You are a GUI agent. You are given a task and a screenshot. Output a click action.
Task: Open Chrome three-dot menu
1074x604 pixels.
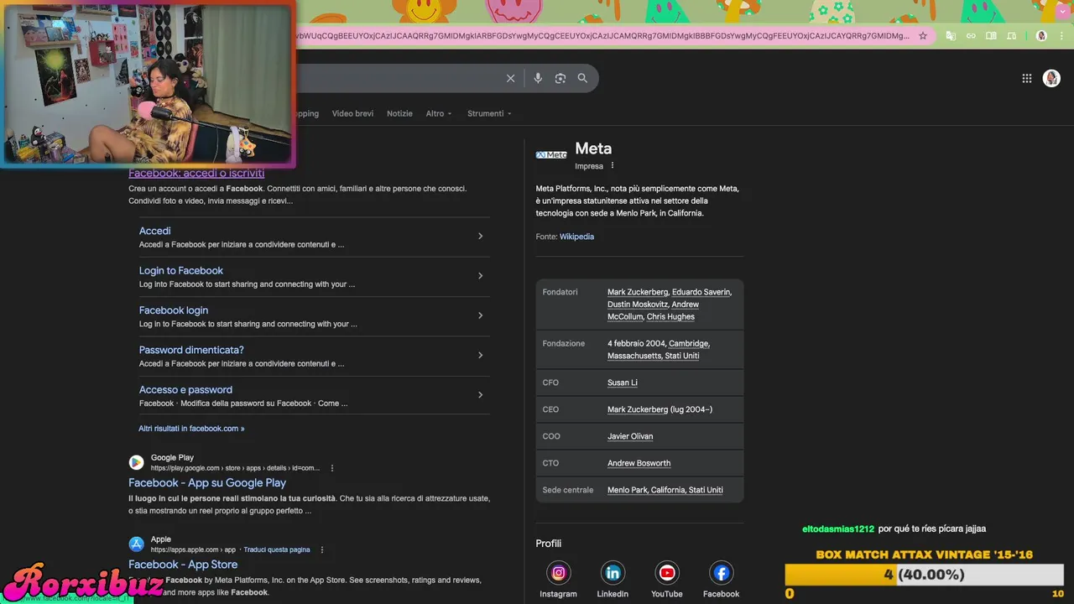[x=1061, y=36]
